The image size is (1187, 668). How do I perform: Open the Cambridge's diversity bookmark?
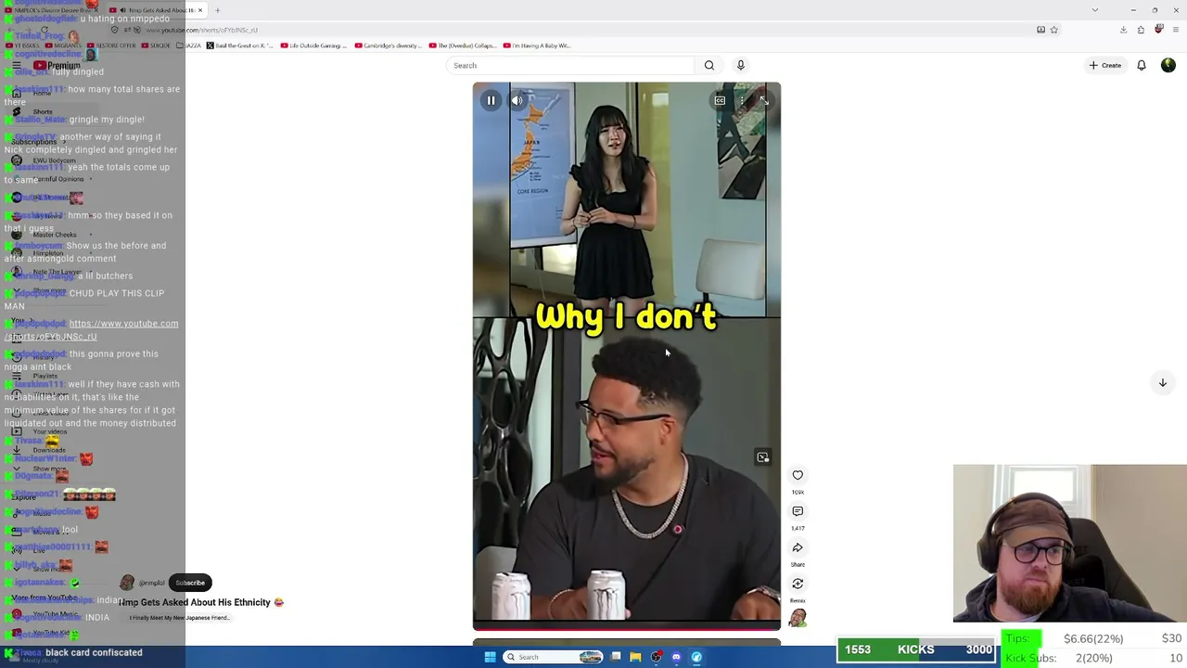[x=387, y=45]
